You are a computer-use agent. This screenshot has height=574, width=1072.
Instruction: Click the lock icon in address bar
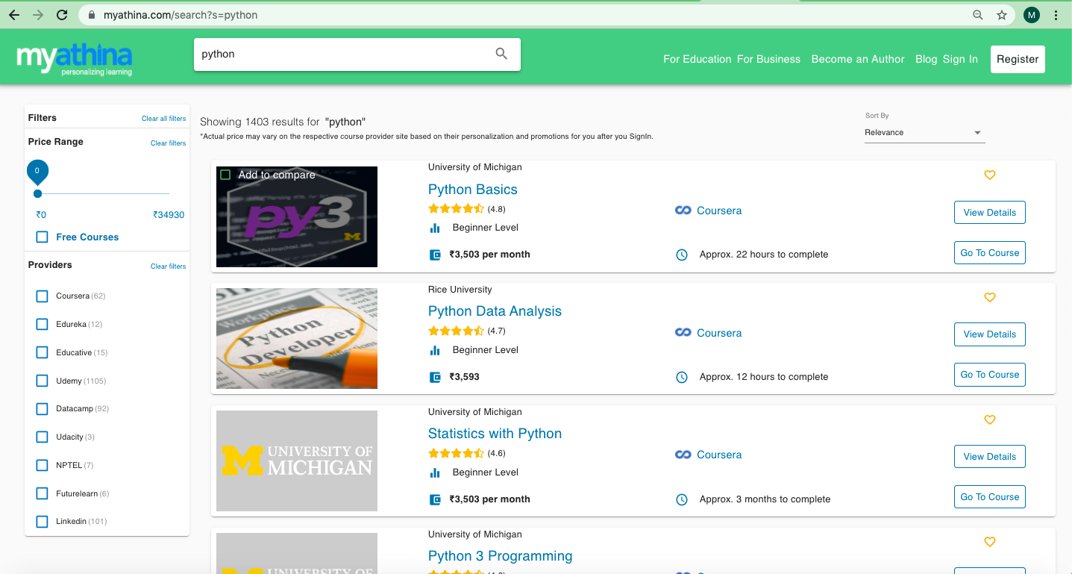coord(92,15)
